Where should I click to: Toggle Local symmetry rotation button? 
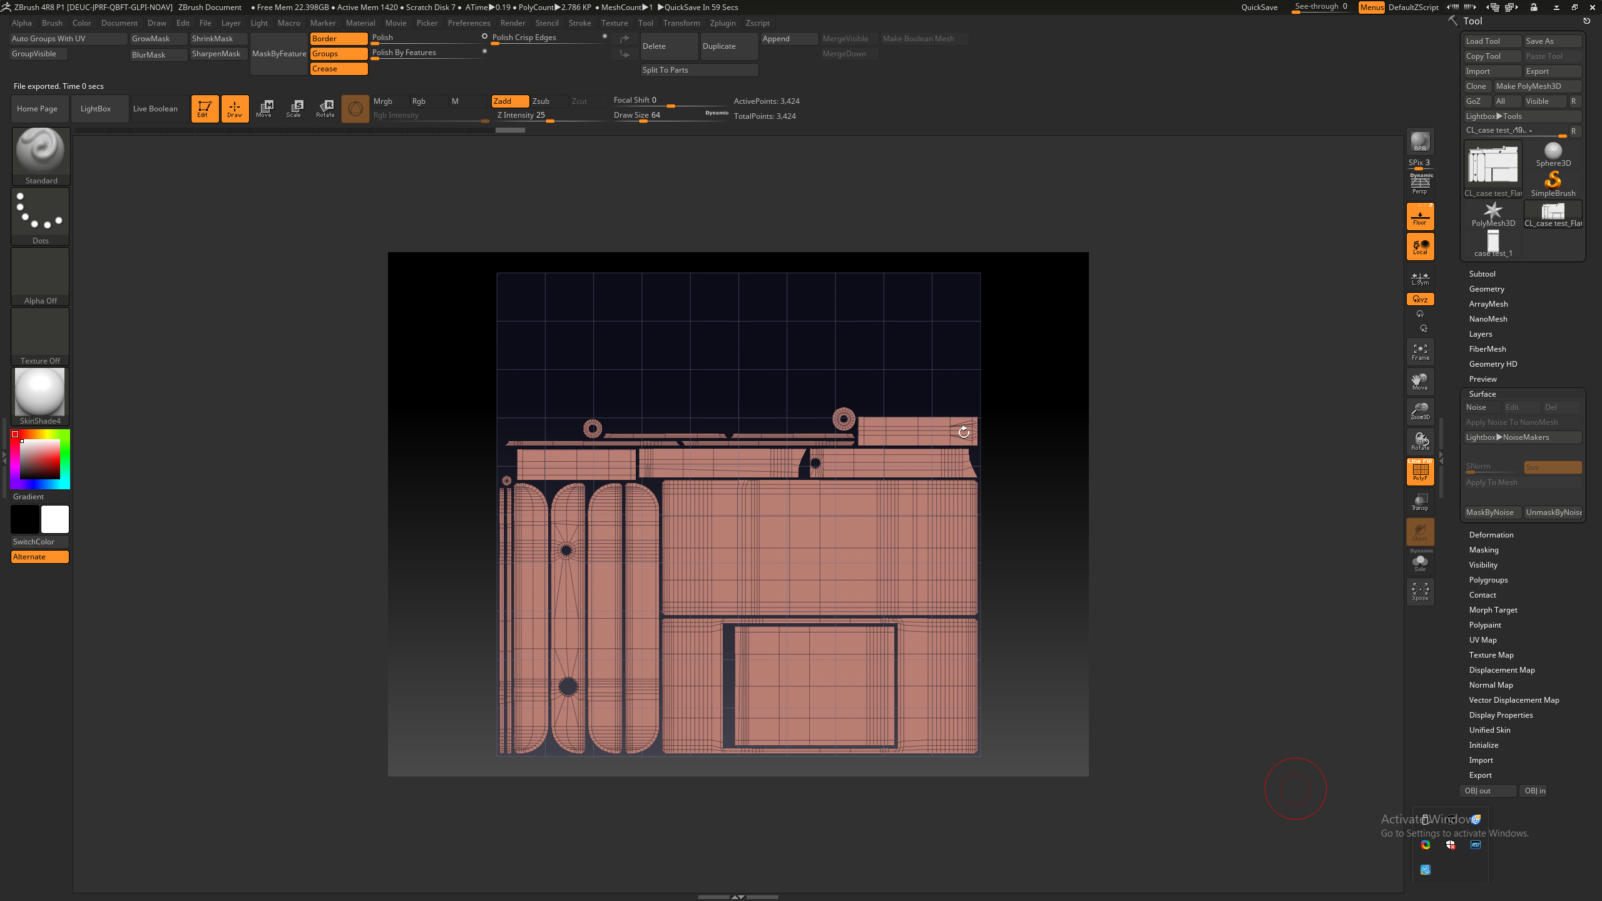[1420, 247]
